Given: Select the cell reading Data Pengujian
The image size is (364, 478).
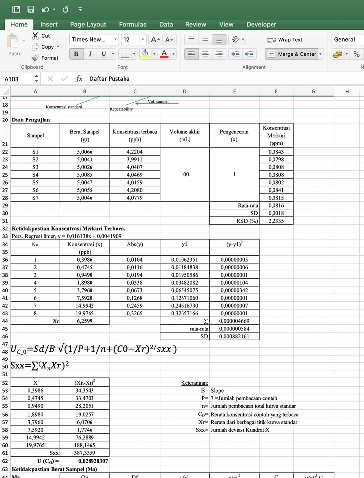Looking at the screenshot, I should pos(35,120).
